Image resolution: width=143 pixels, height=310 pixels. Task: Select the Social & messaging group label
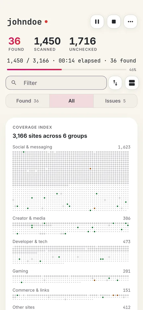coord(32,147)
